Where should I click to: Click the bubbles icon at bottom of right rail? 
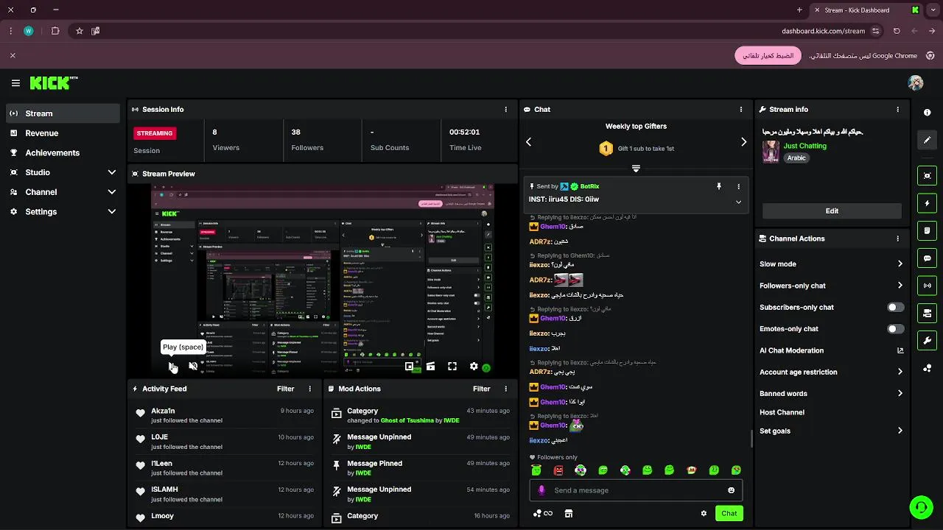click(927, 368)
